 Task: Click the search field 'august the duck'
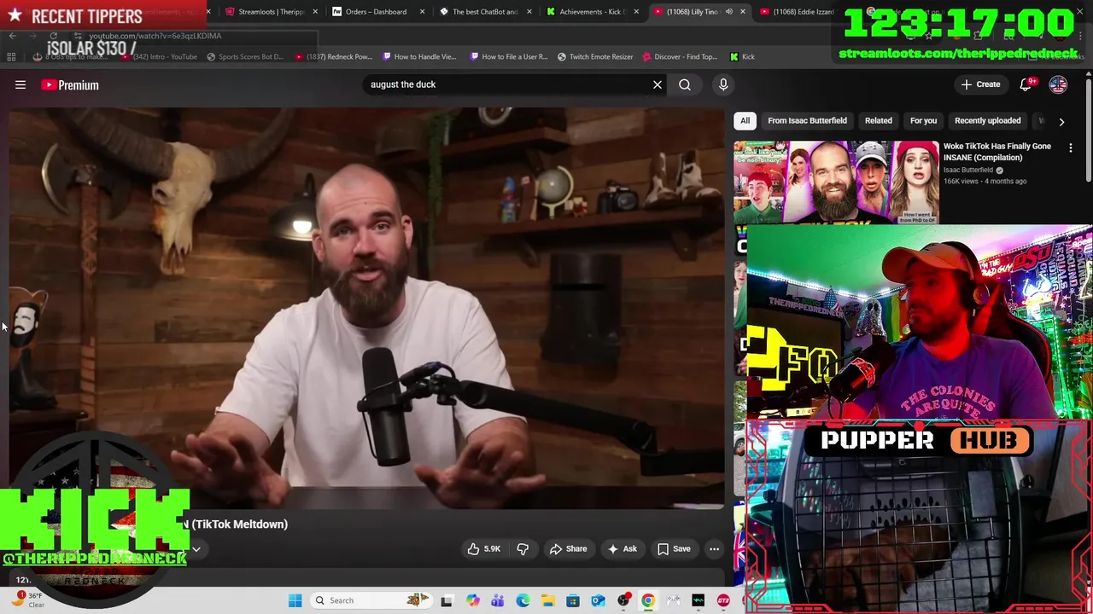[x=508, y=84]
